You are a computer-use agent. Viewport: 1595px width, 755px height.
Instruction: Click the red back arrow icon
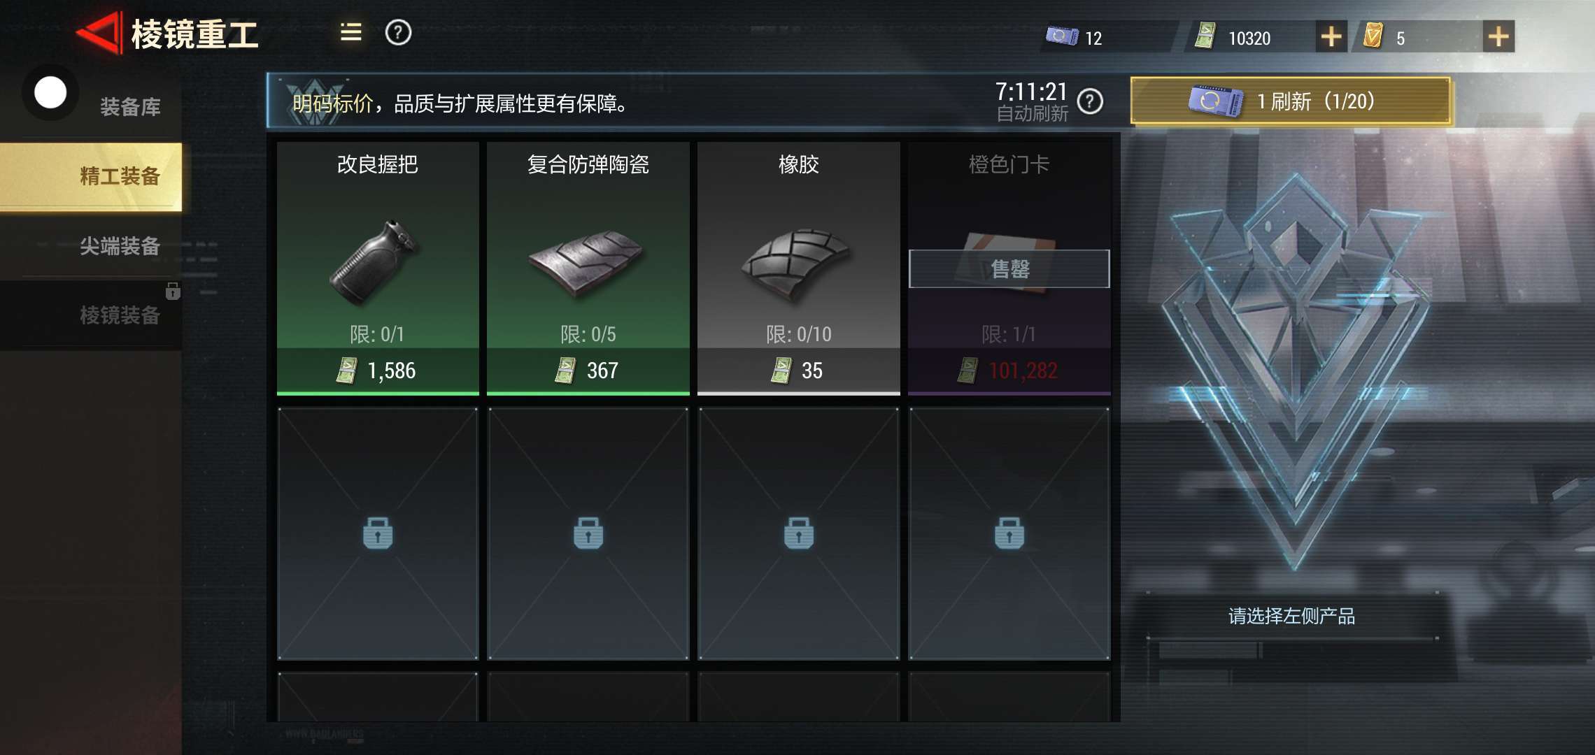(98, 32)
